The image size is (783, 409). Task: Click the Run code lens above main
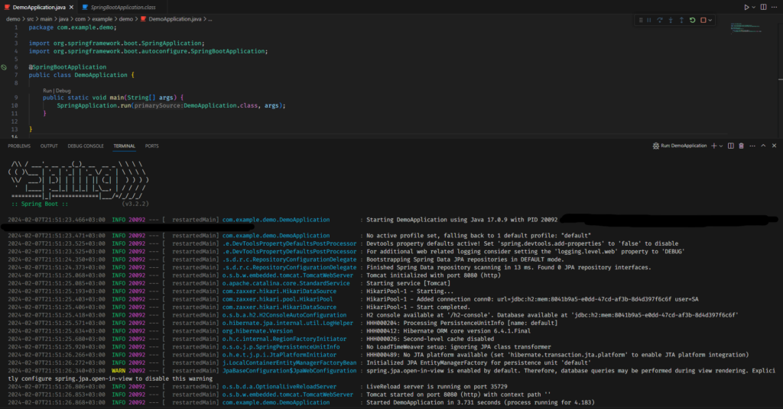[x=48, y=90]
